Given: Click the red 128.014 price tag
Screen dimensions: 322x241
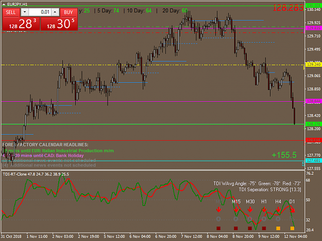Looking at the screenshot, I should [313, 140].
